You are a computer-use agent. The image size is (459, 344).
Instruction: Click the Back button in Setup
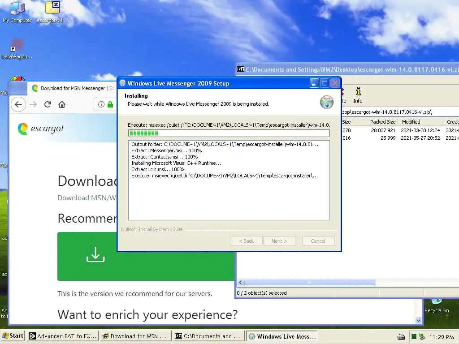click(x=246, y=241)
